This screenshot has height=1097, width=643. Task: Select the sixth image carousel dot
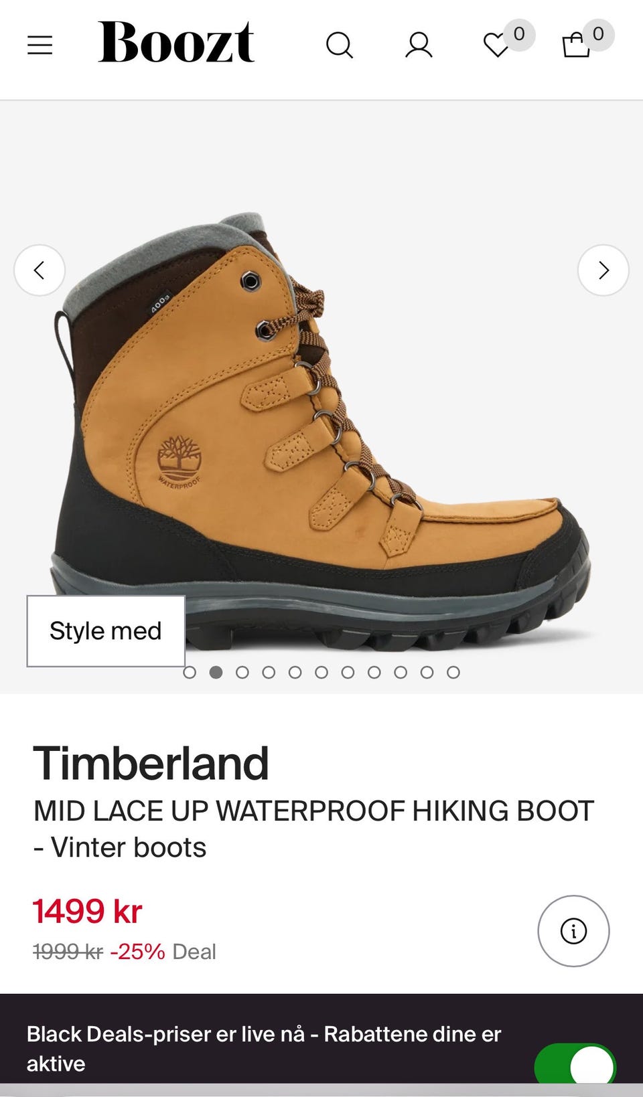tap(321, 672)
